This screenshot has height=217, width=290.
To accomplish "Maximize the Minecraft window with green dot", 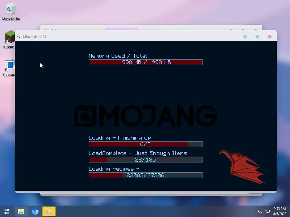I will click(x=257, y=36).
